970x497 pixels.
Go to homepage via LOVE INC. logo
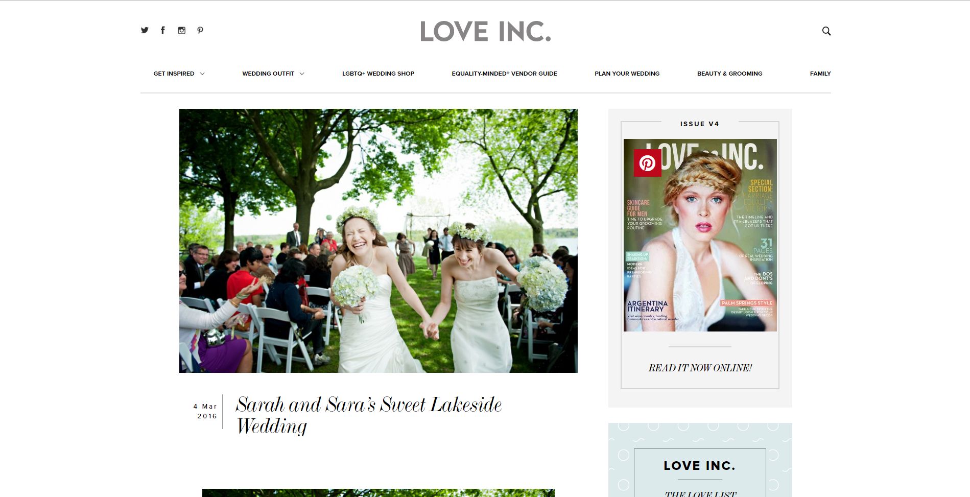click(485, 32)
